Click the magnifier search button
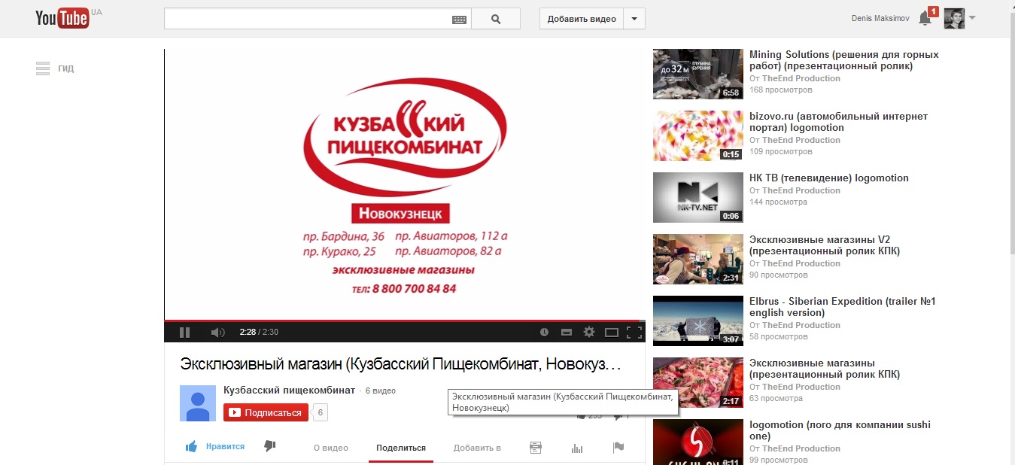Screen dimensions: 1015x465 [496, 19]
